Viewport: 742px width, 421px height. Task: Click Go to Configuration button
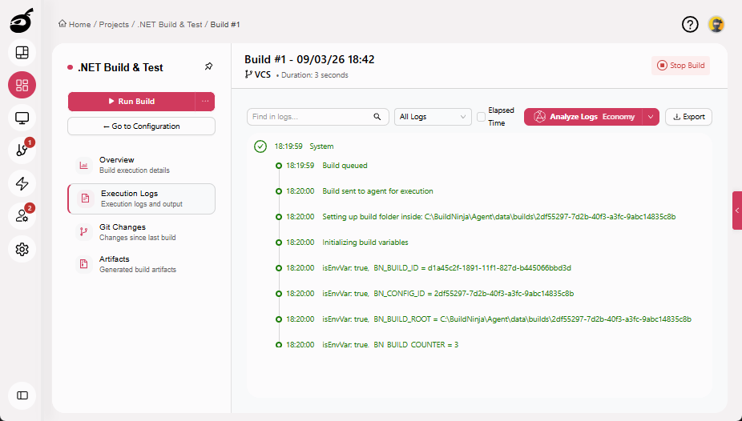[141, 126]
